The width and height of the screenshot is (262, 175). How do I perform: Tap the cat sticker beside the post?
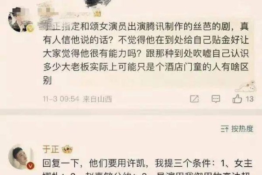click(245, 86)
